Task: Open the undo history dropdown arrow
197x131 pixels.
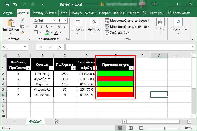Action: pos(19,4)
